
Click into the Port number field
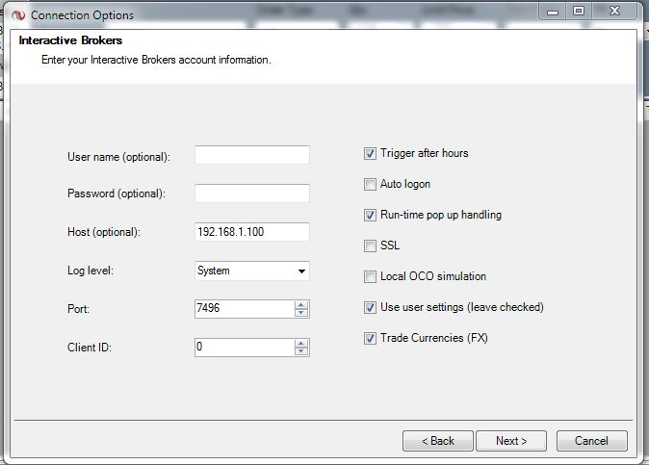point(245,309)
